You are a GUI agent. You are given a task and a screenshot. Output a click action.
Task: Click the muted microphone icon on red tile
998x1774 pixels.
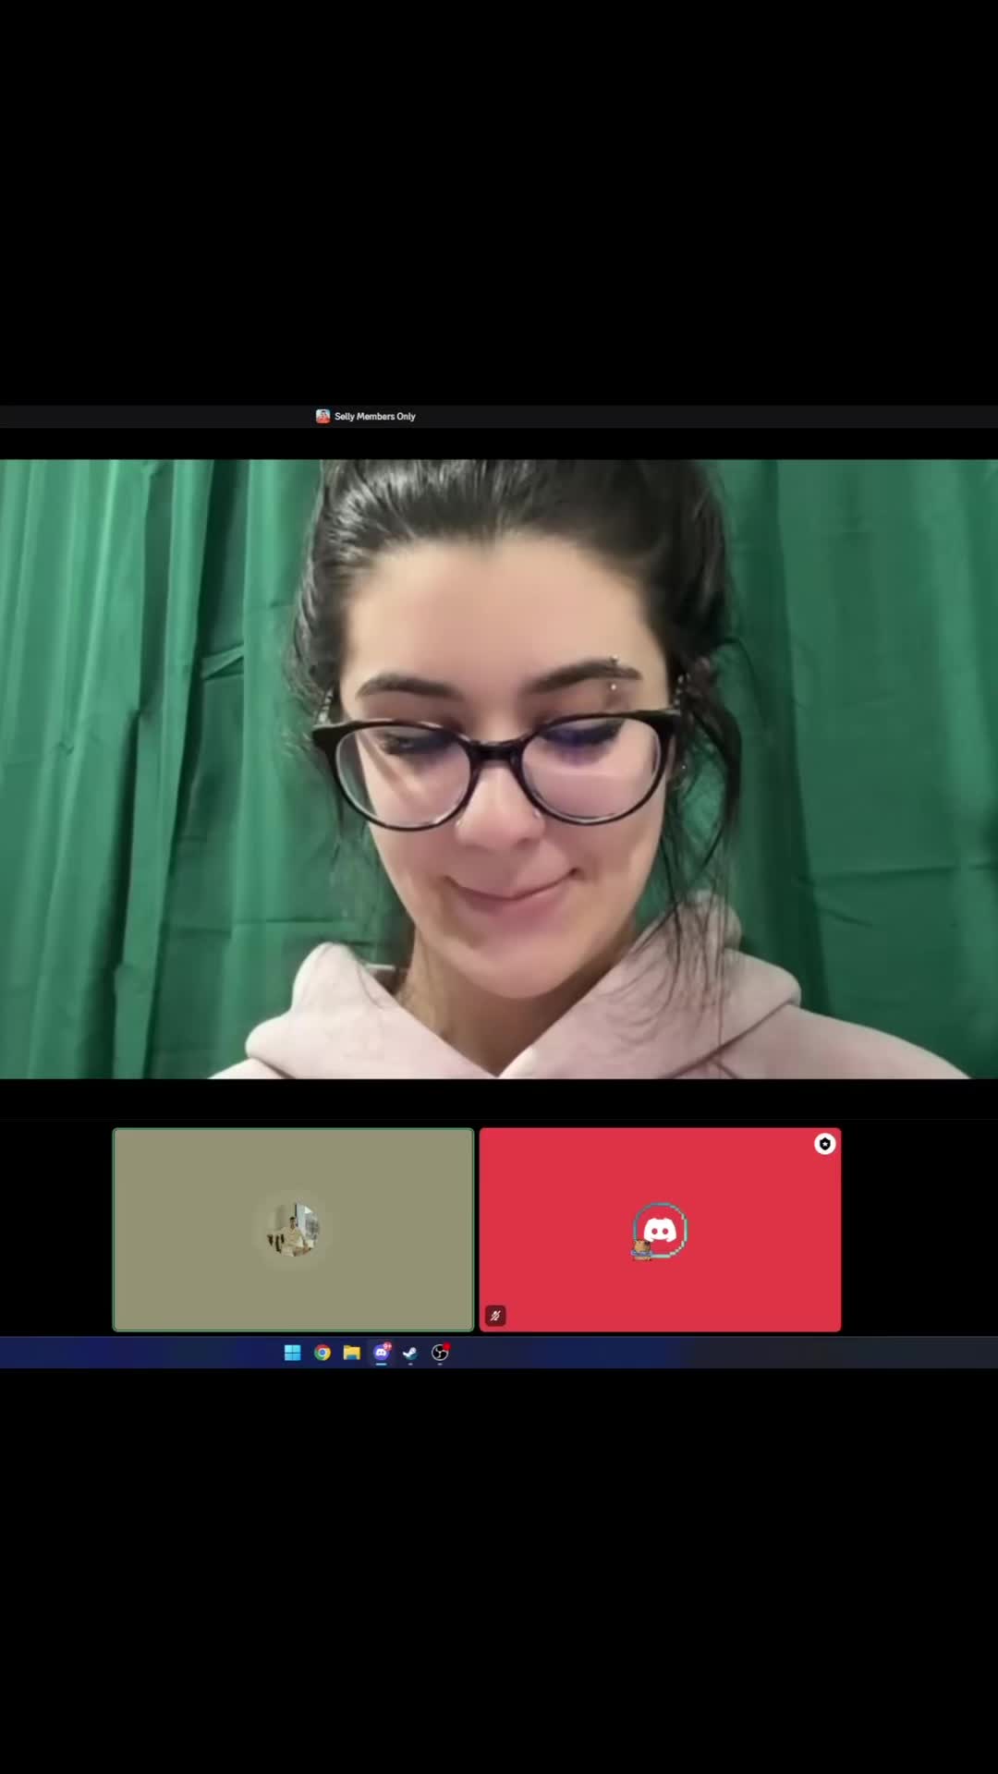tap(495, 1316)
